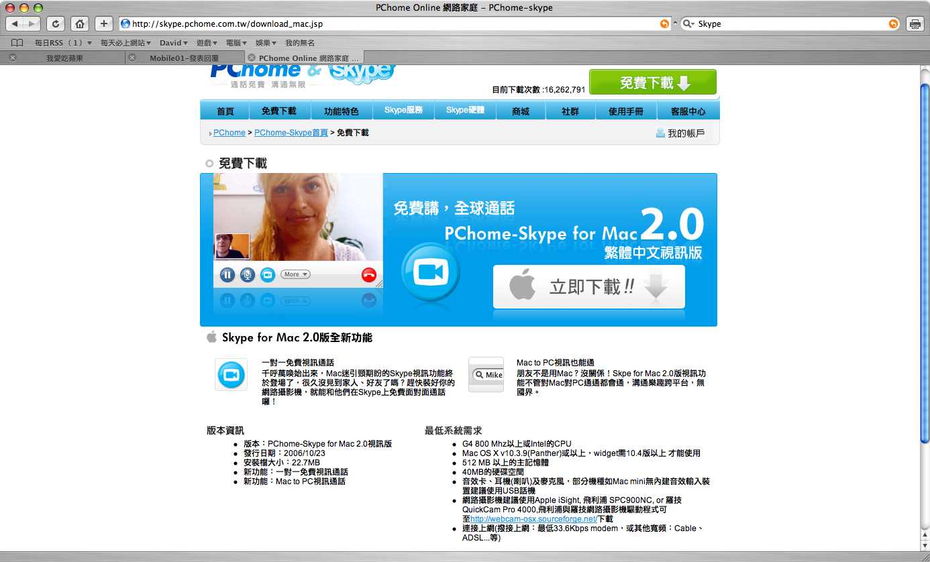Reload the current page

56,23
